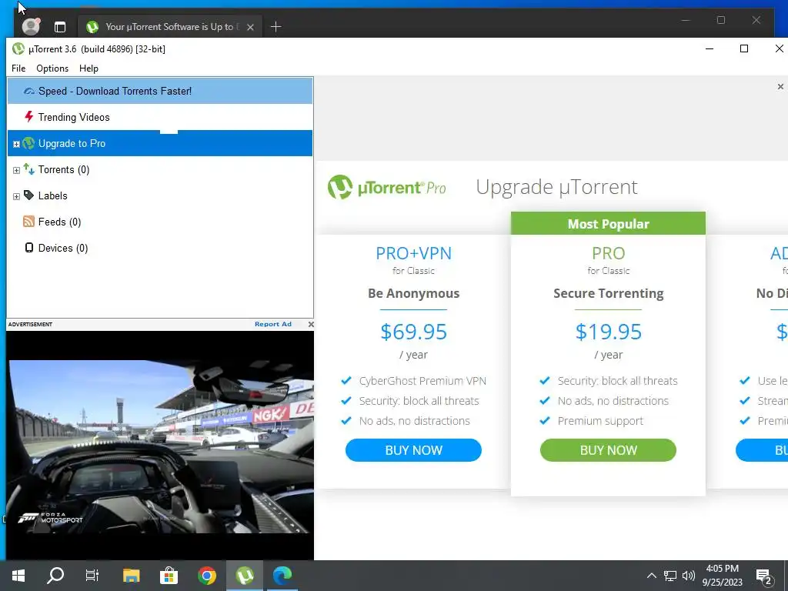Expand the Torrents (0) tree node
788x591 pixels.
[x=16, y=170]
